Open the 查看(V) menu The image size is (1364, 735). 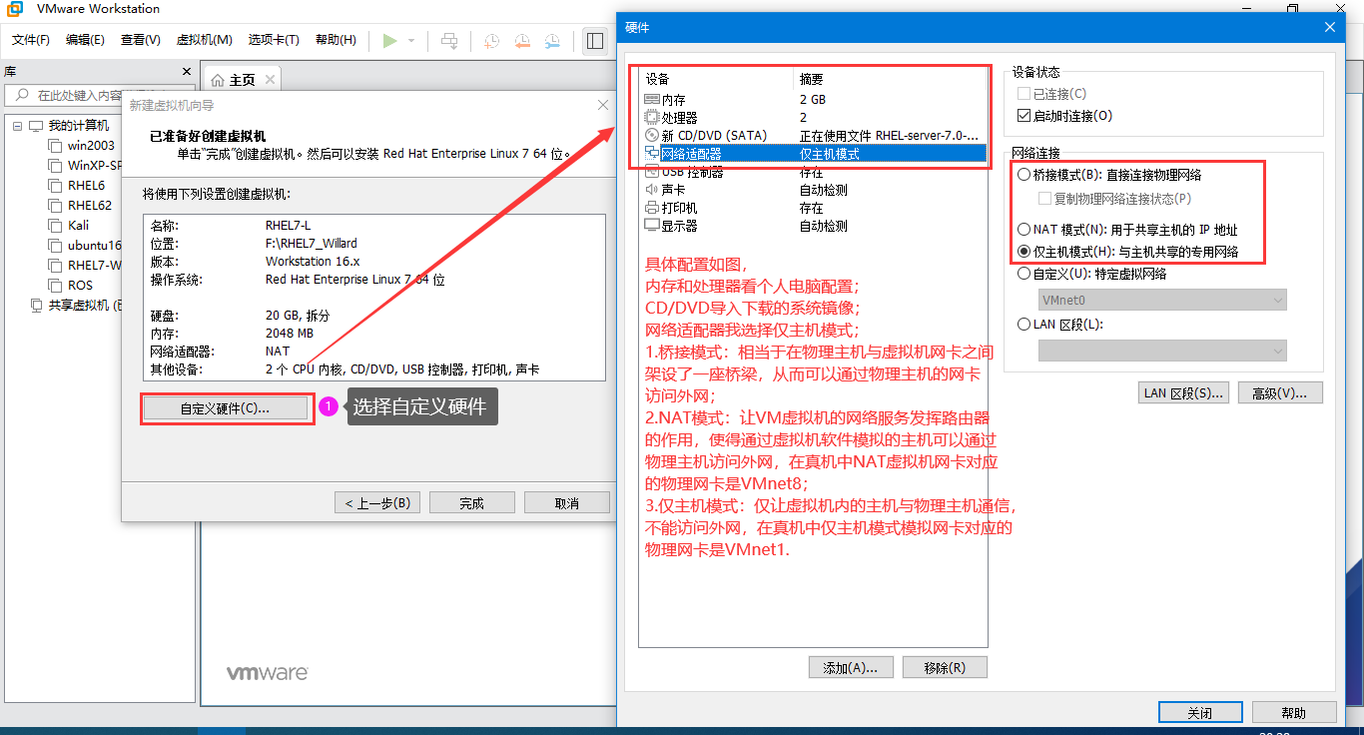141,40
